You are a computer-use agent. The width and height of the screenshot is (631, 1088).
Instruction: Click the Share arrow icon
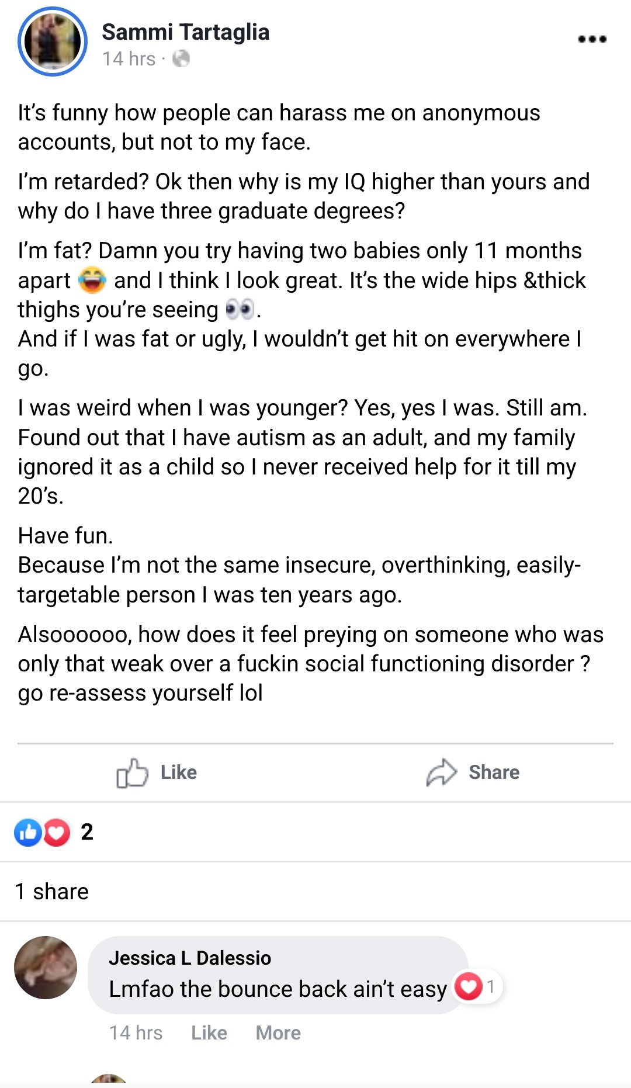click(x=441, y=772)
